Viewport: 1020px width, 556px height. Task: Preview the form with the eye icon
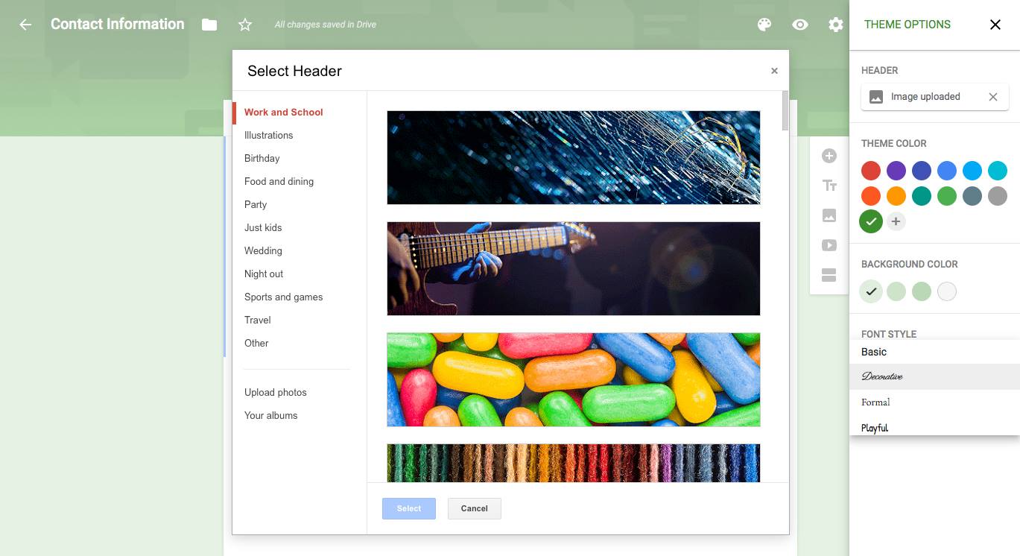click(799, 25)
